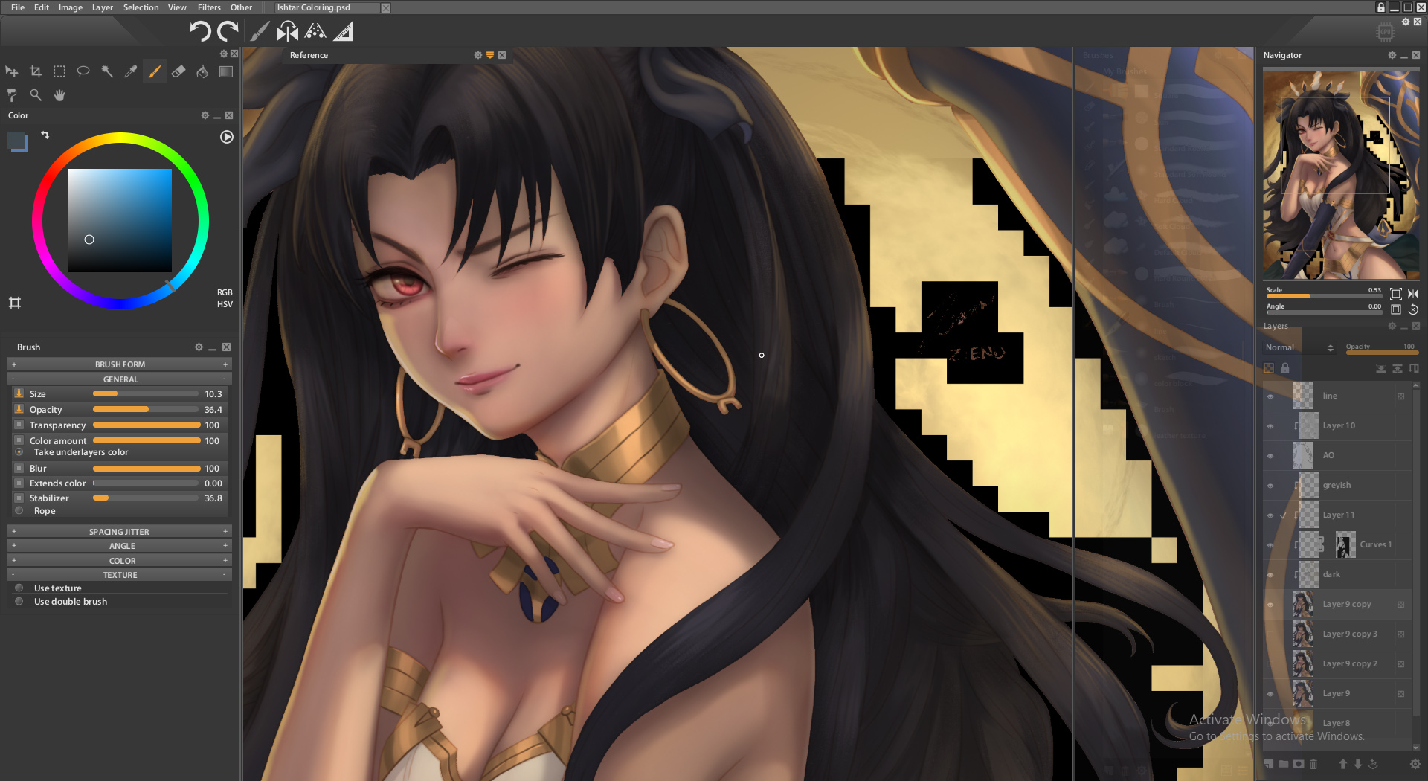Delete layer with trash icon
This screenshot has width=1428, height=781.
[x=1313, y=764]
